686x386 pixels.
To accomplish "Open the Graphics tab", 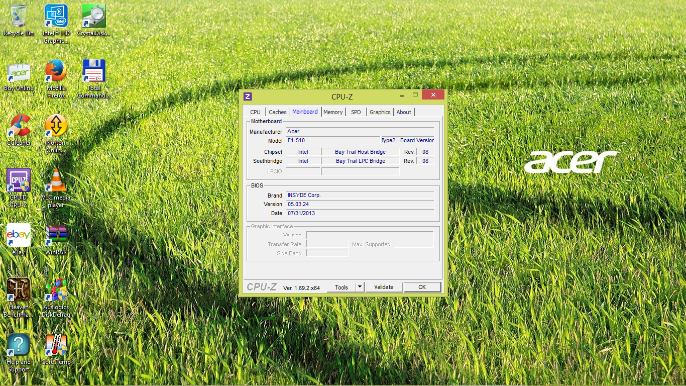I will (380, 112).
